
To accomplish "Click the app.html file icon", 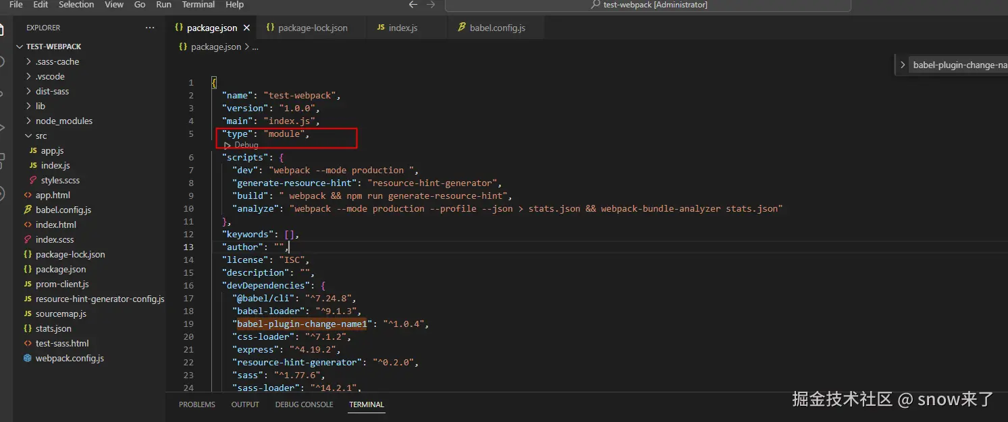I will [x=28, y=195].
